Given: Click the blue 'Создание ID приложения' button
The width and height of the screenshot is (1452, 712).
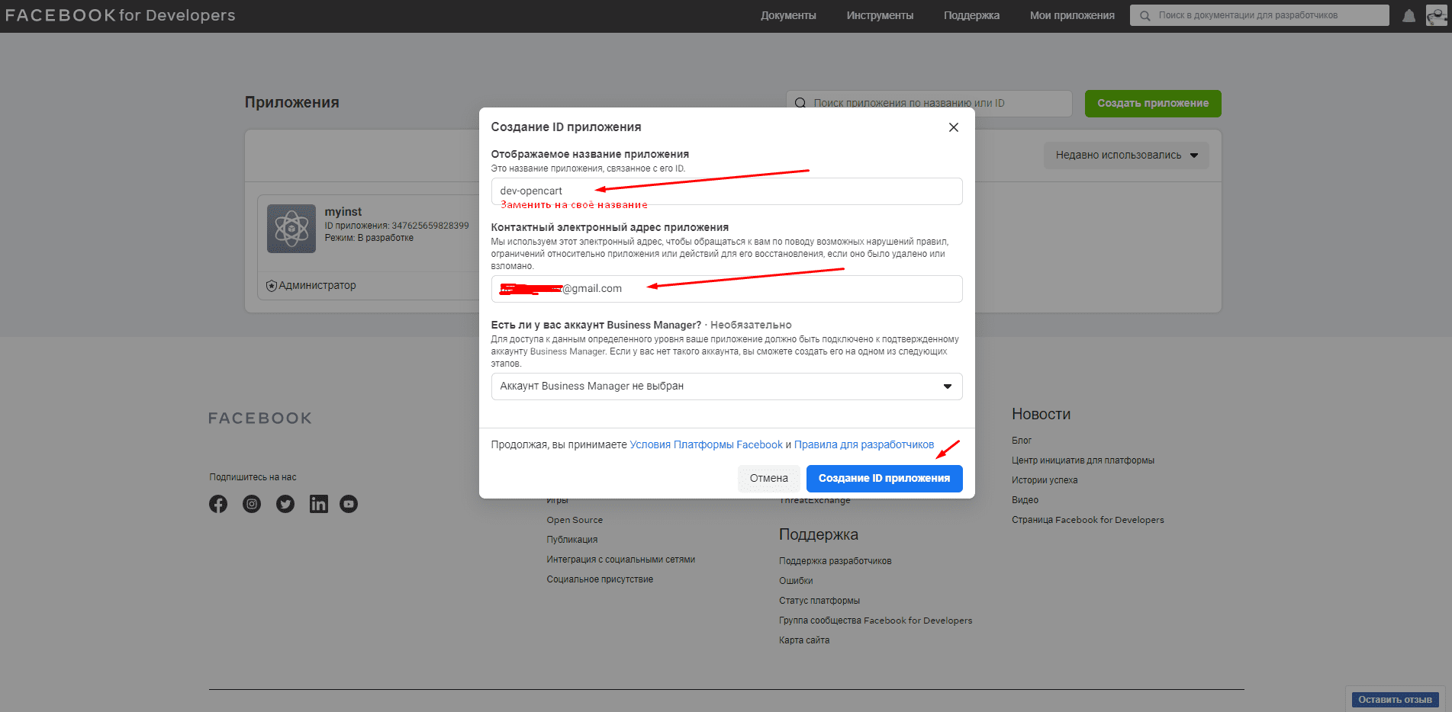Looking at the screenshot, I should pyautogui.click(x=884, y=479).
